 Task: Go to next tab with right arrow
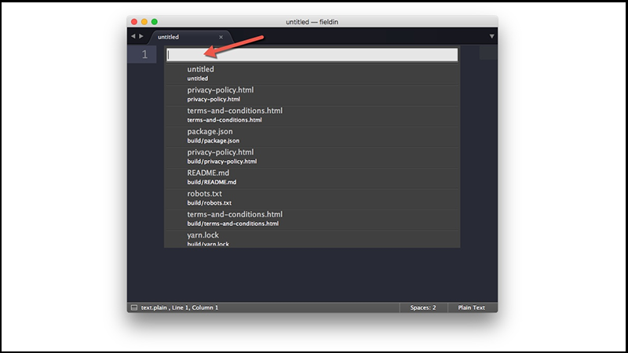[x=141, y=36]
